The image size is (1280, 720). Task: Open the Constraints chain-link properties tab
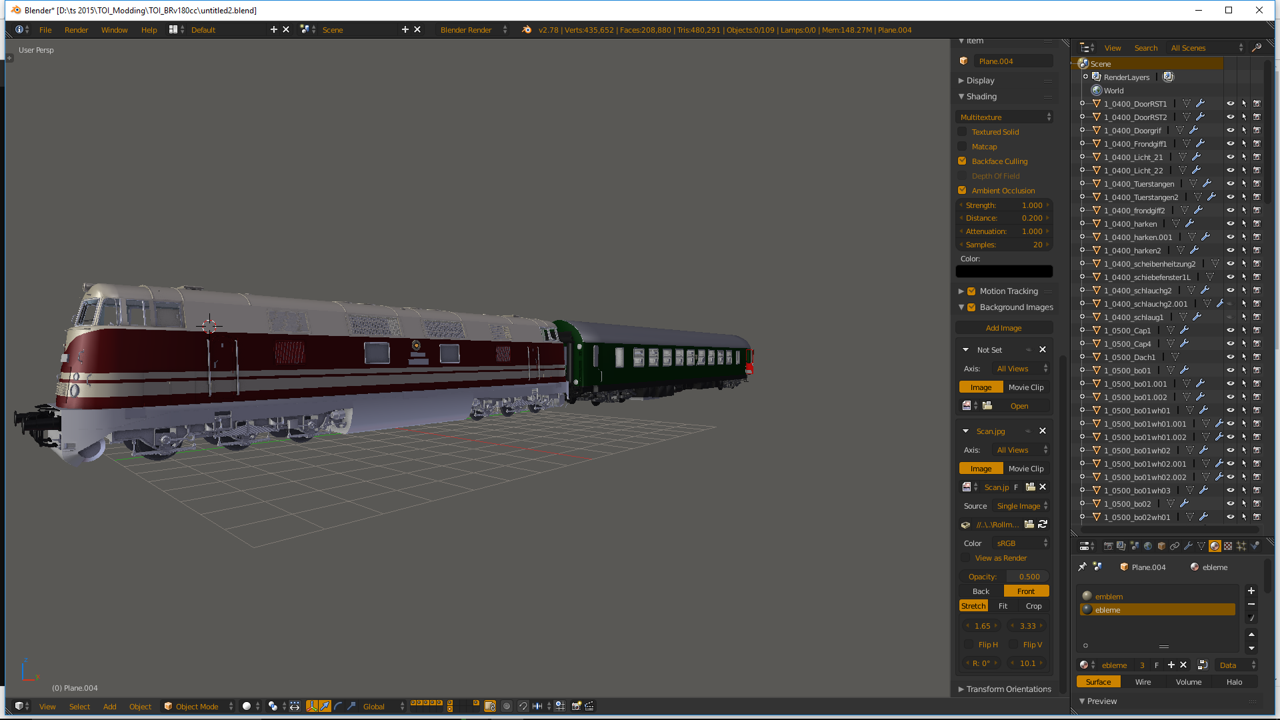pos(1175,546)
